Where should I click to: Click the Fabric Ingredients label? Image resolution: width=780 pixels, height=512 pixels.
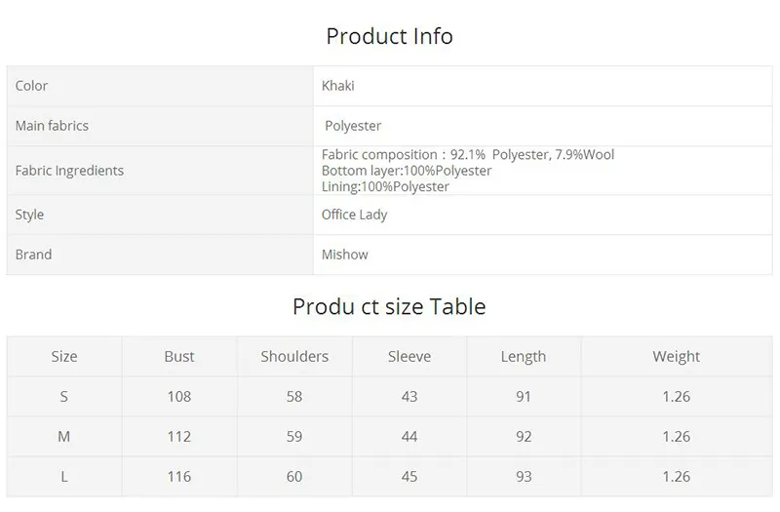click(69, 171)
